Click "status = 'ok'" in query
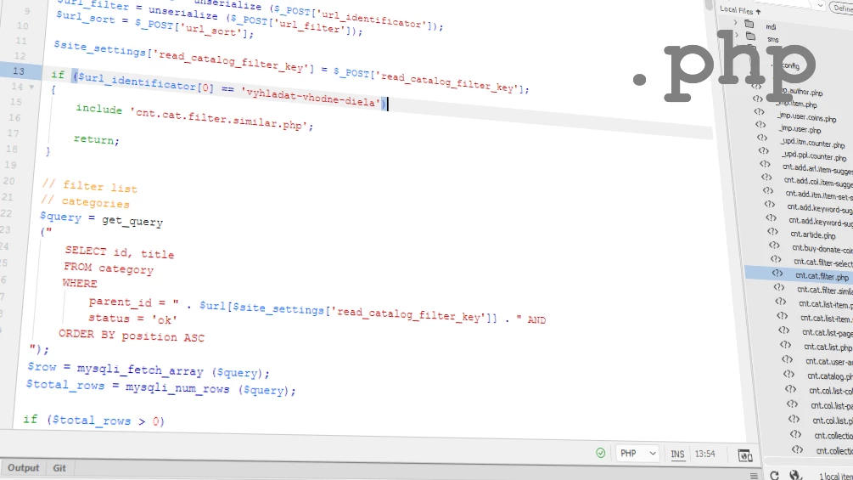Image resolution: width=853 pixels, height=480 pixels. [x=133, y=319]
